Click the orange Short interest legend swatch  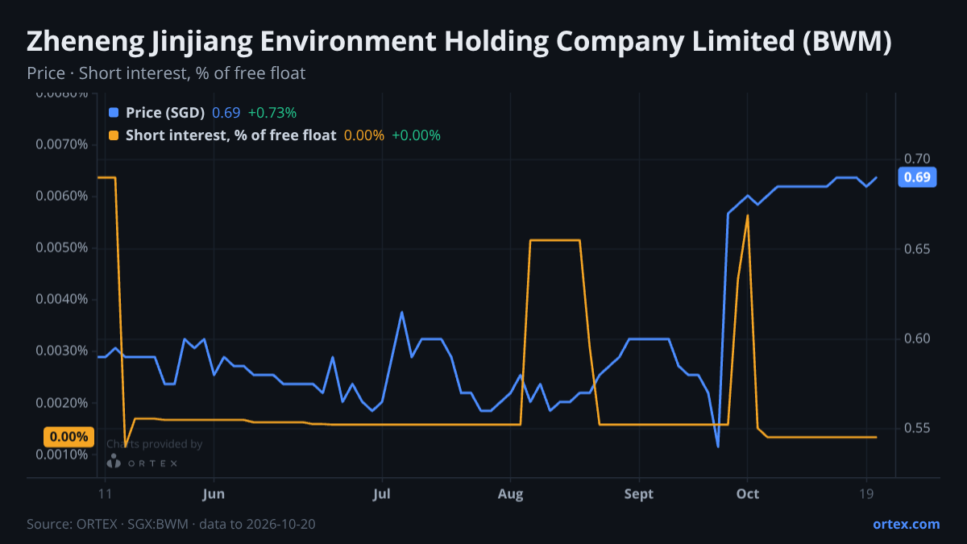tap(114, 135)
